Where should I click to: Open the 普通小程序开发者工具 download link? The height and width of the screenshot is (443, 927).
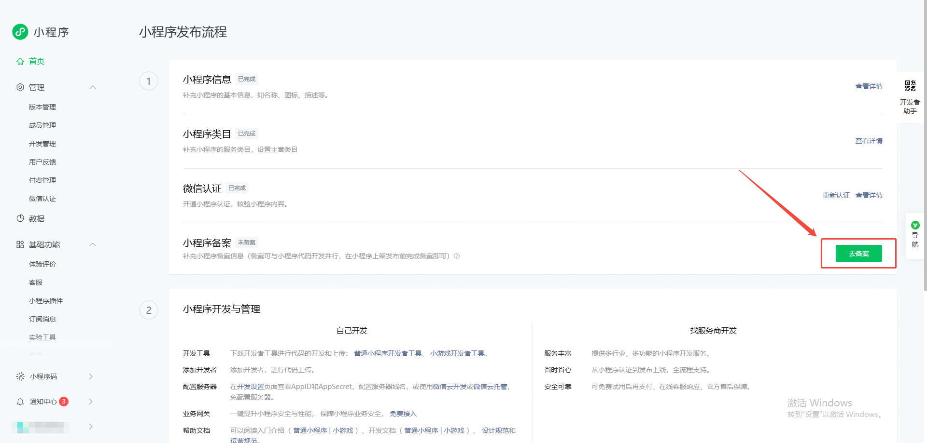point(388,353)
